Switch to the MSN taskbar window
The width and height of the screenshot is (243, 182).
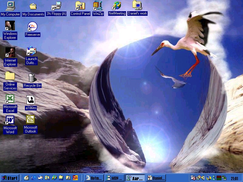[115, 178]
